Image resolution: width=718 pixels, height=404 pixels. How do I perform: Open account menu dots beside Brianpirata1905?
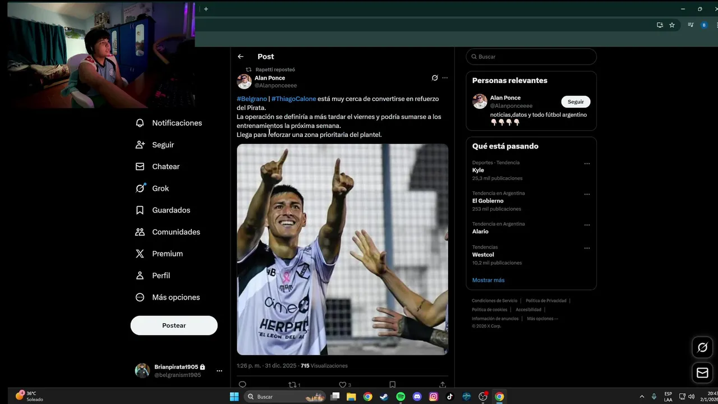pyautogui.click(x=219, y=371)
